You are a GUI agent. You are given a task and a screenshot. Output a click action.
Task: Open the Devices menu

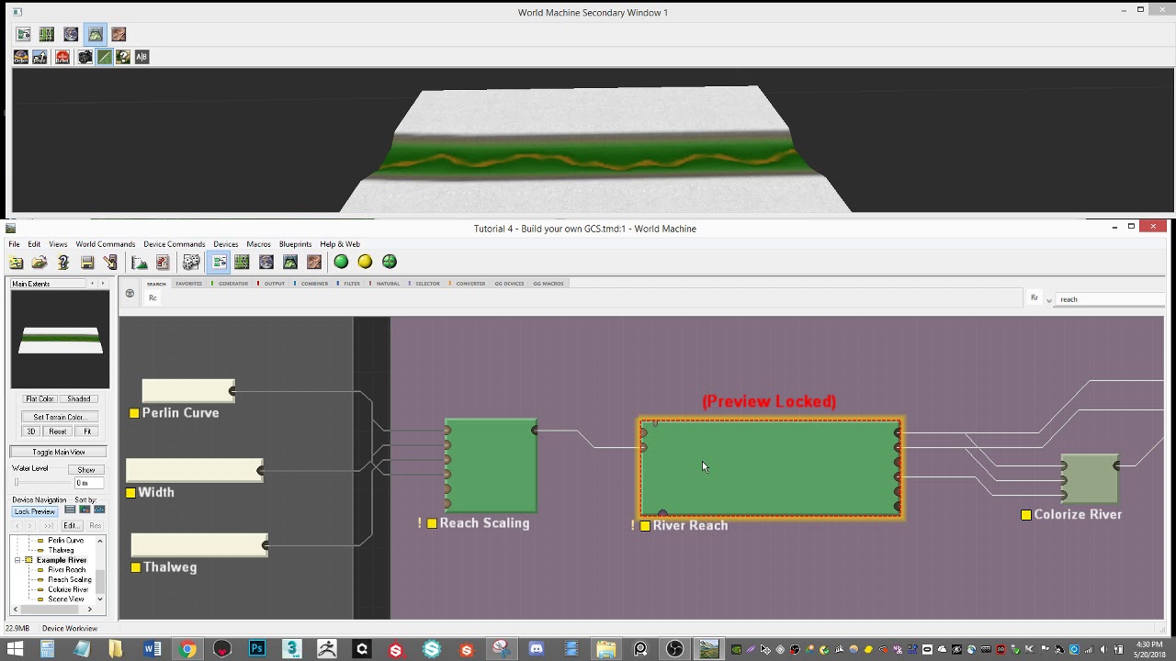(226, 244)
